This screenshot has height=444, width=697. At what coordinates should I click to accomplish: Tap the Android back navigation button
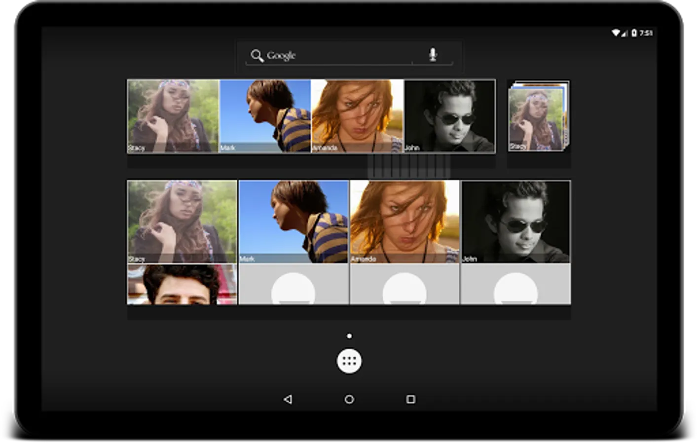tap(288, 399)
